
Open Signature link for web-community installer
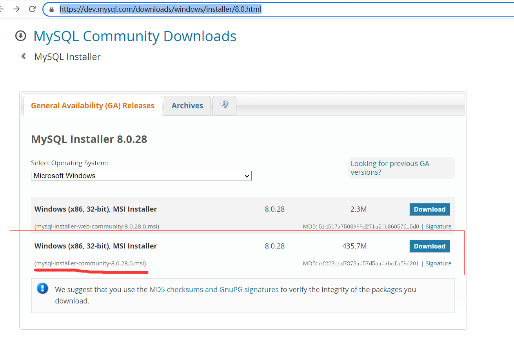438,227
